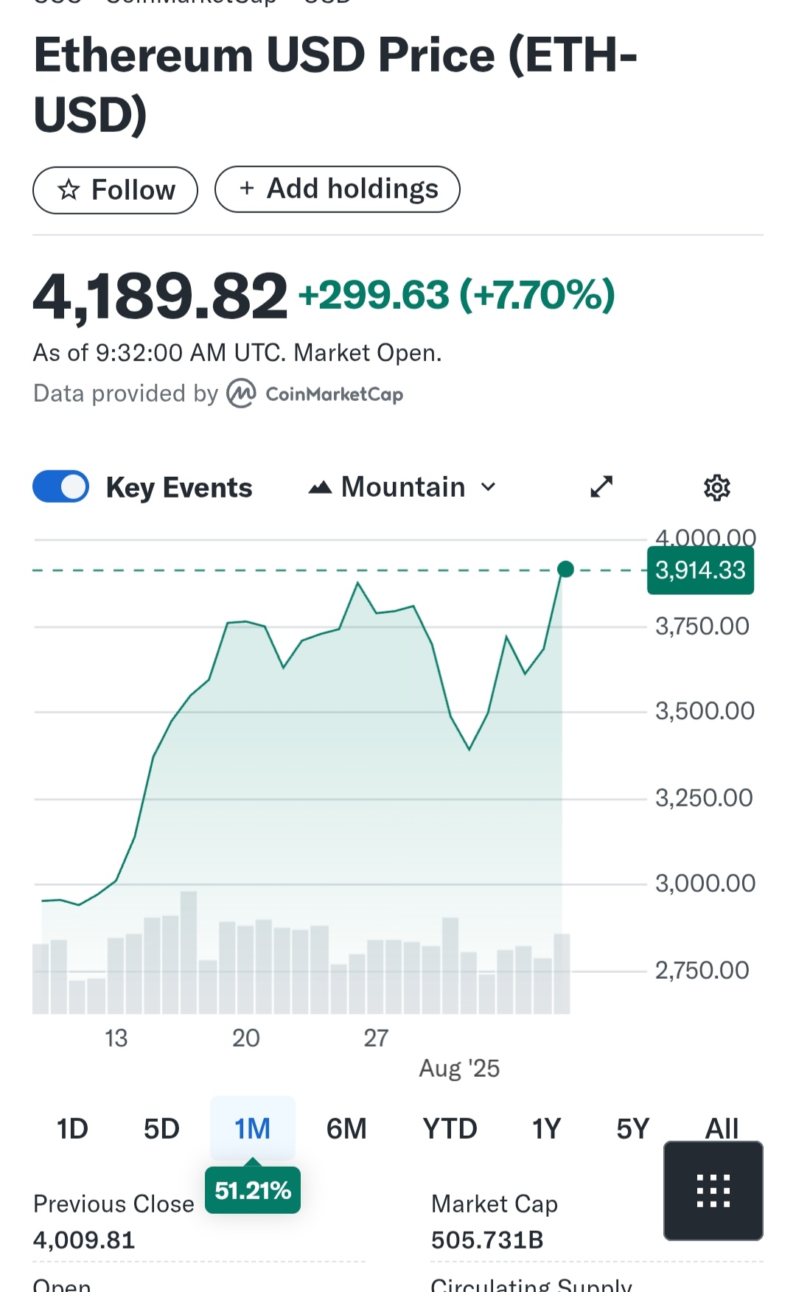Click the 20 date axis label
796x1292 pixels.
click(x=245, y=1038)
